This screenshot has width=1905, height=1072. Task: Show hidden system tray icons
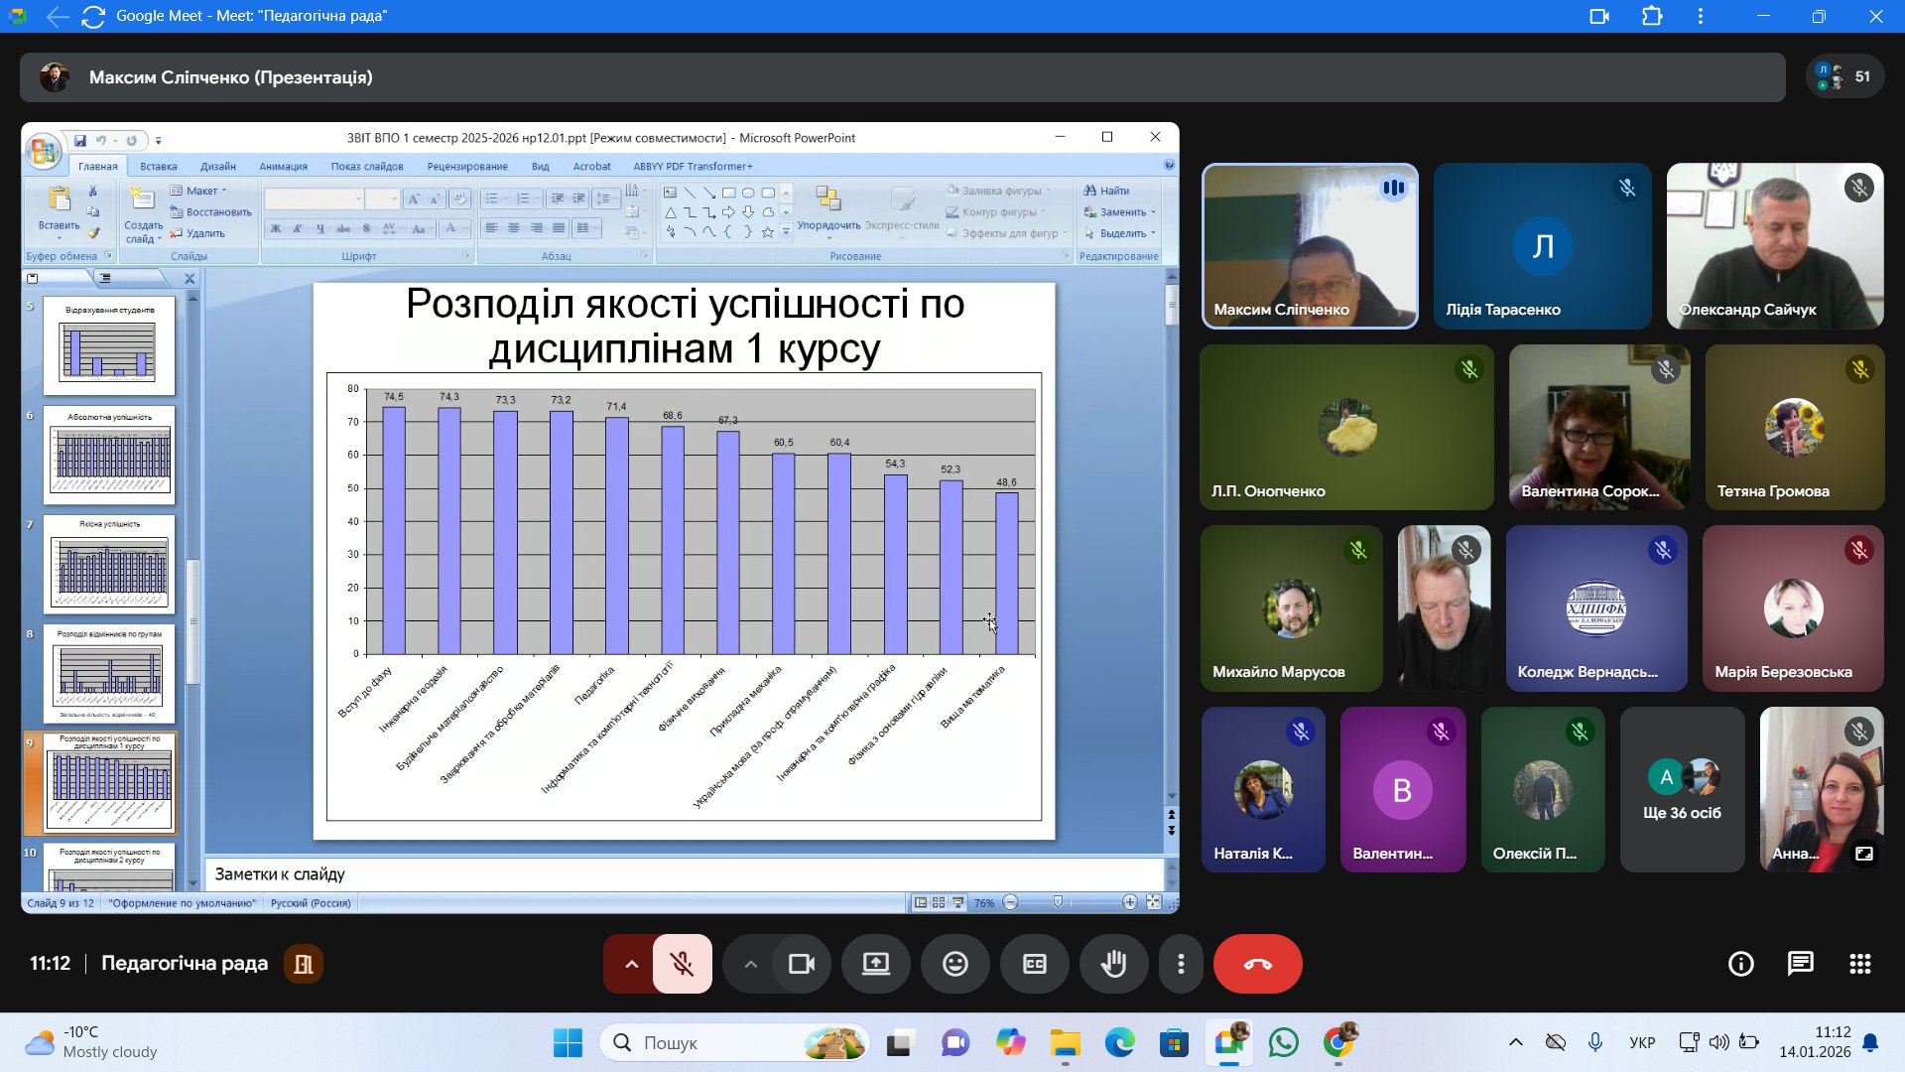tap(1515, 1043)
